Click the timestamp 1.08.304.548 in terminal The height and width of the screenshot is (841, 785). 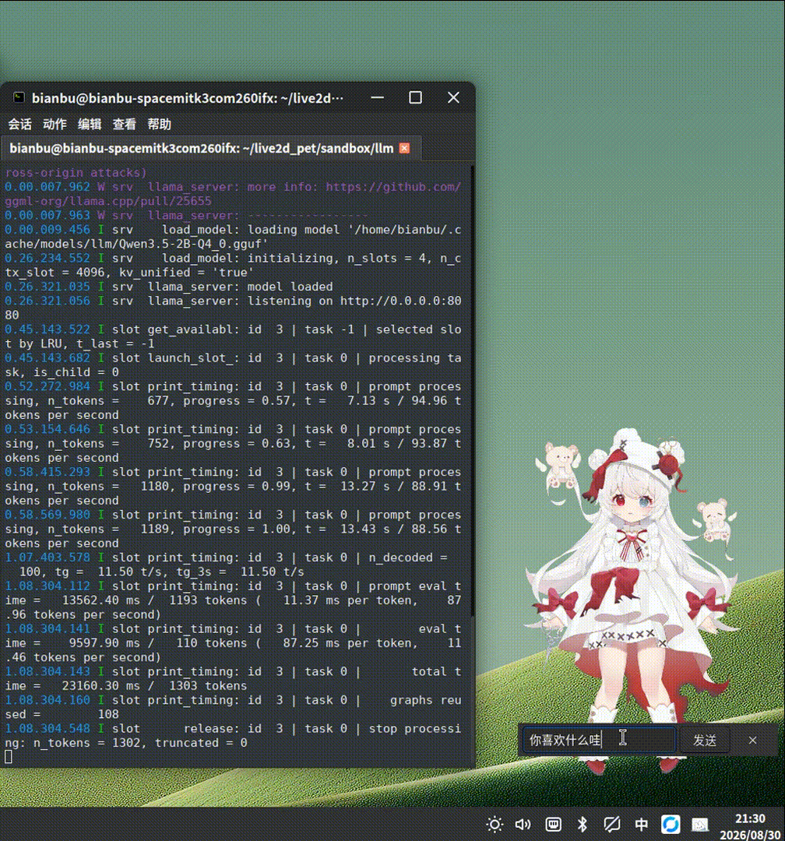pos(48,729)
